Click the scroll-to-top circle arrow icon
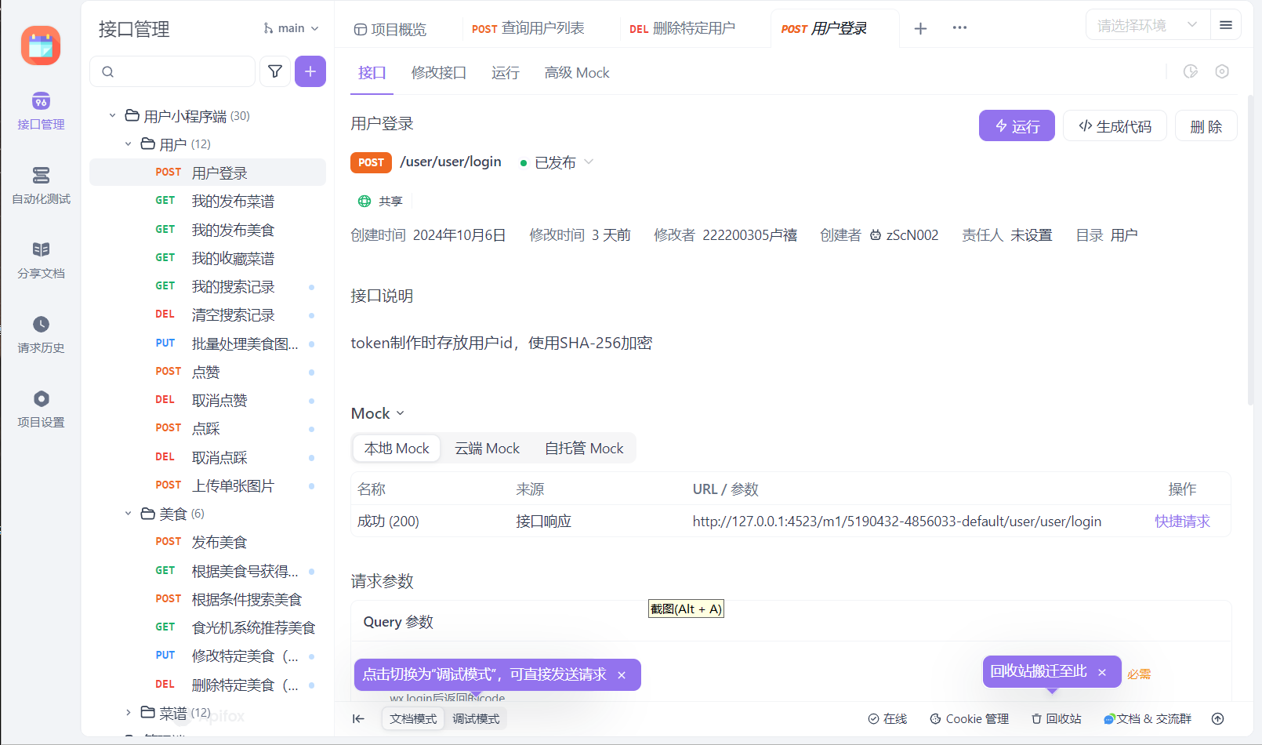 coord(1218,718)
